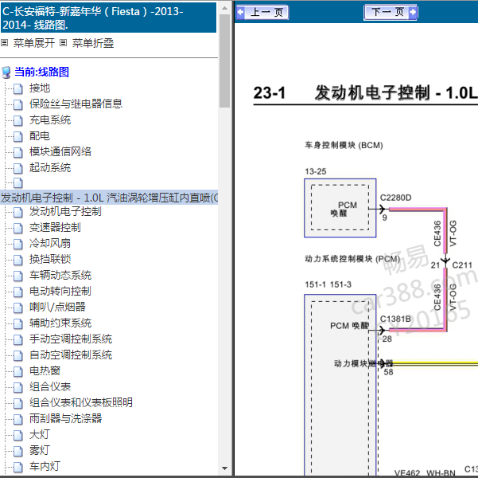Image resolution: width=478 pixels, height=478 pixels.
Task: Click the computer icon beside 当前:线路图
Action: 6,72
